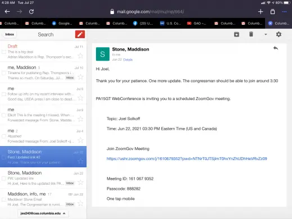Click the red compose pencil icon
292x219 pixels.
80,34
